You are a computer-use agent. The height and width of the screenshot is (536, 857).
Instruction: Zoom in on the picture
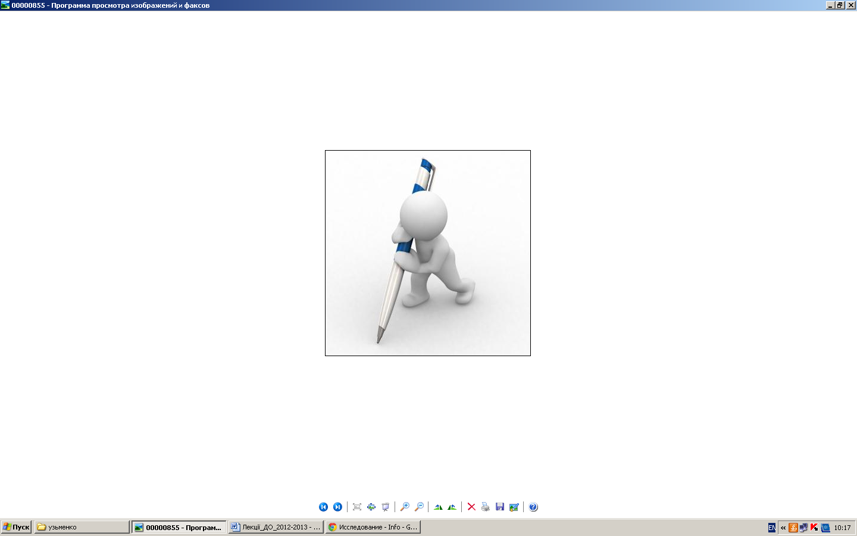coord(405,507)
